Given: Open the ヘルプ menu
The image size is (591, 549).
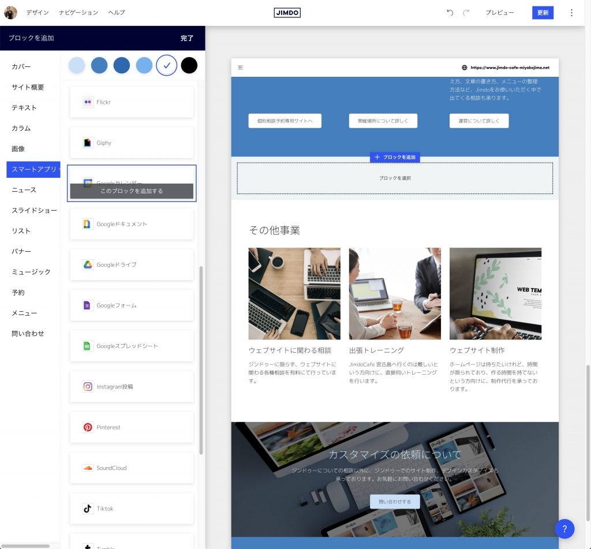Looking at the screenshot, I should coord(117,13).
